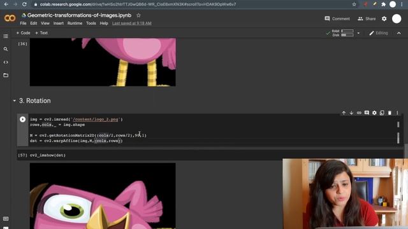Click the Comment button
Screen dimensions: 408x229
point(337,18)
